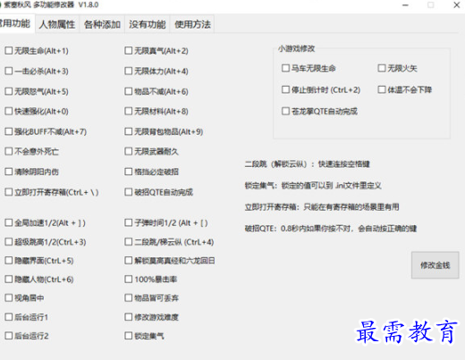This screenshot has width=465, height=360.
Task: Toggle 强化BUFF不减 (Alt+7) checkbox
Action: 9,131
